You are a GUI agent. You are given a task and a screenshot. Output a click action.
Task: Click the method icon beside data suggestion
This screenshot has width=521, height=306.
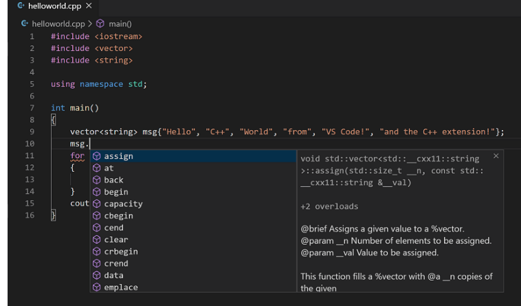(97, 275)
